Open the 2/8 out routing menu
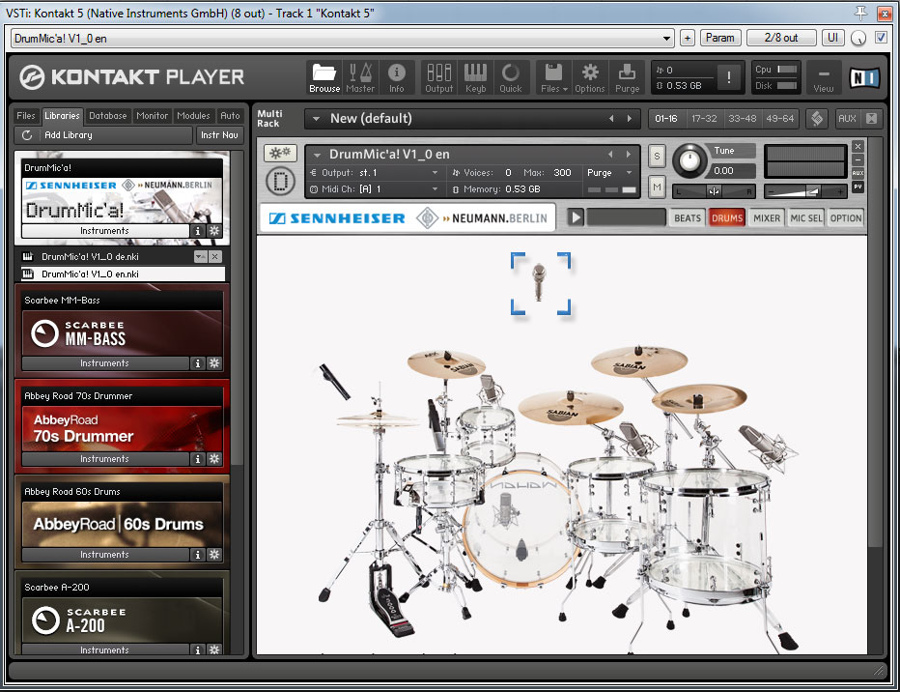This screenshot has width=900, height=692. (x=780, y=38)
